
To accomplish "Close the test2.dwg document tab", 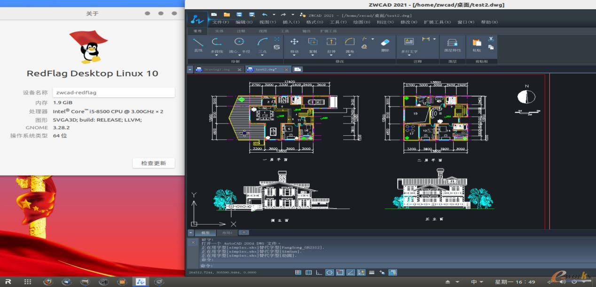I will tap(286, 69).
